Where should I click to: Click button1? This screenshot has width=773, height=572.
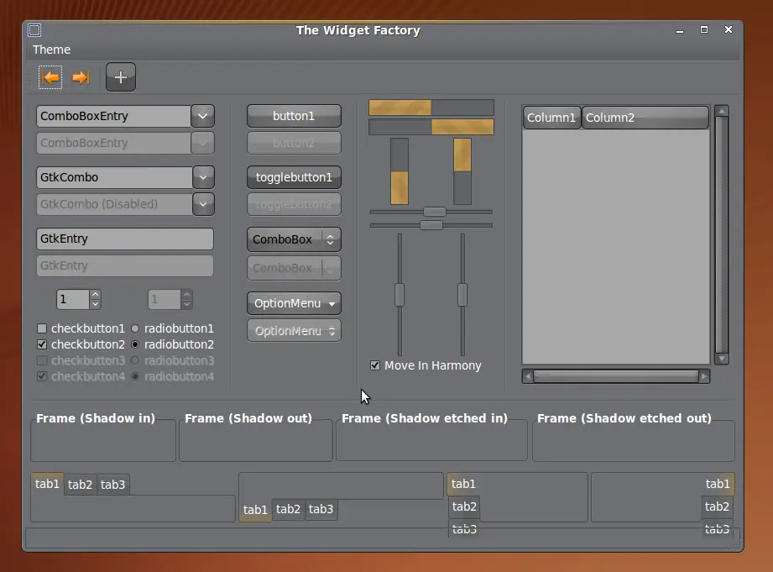pyautogui.click(x=294, y=116)
